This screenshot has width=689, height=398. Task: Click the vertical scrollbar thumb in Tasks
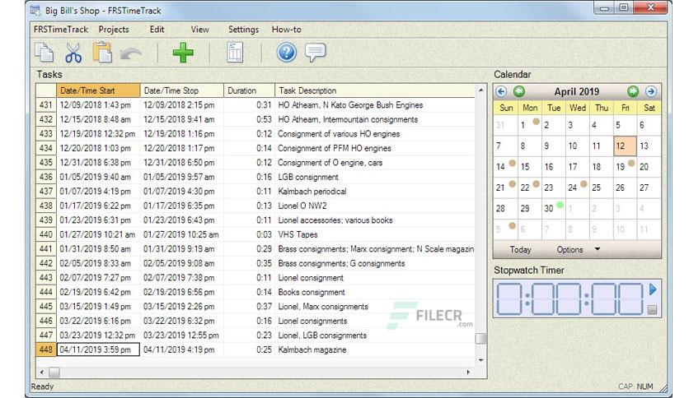coord(480,339)
